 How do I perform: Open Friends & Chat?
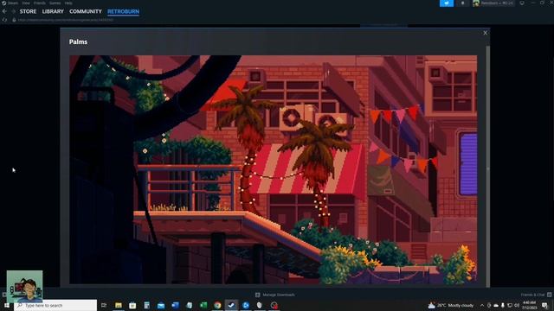pos(536,295)
